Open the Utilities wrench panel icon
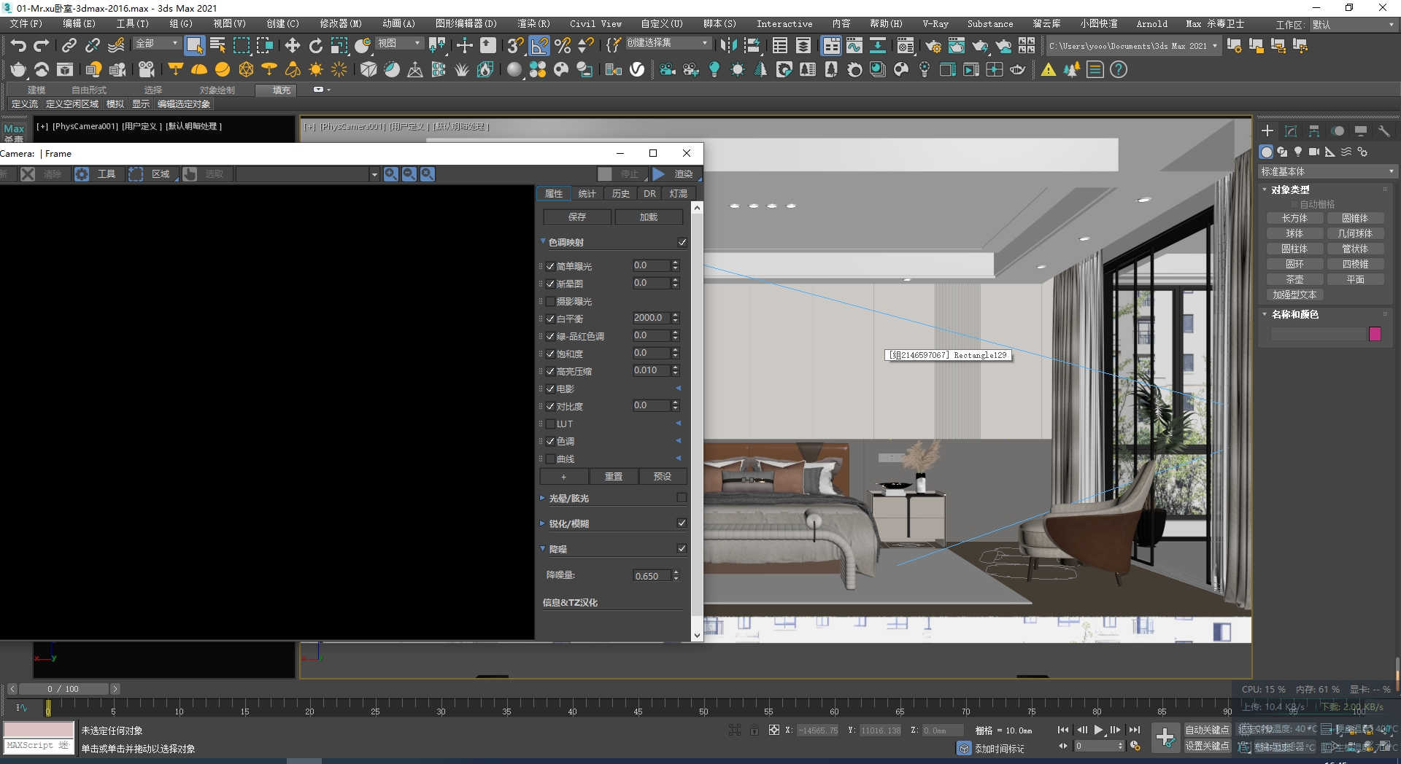This screenshot has width=1401, height=764. [x=1384, y=130]
